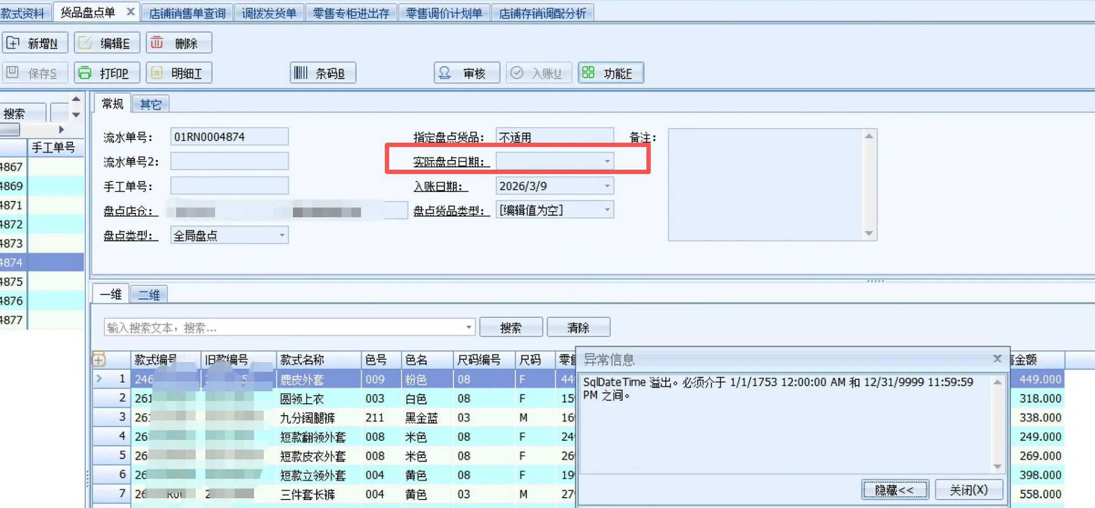Click the 删除 trash can icon
Viewport: 1095px width, 508px height.
tap(157, 43)
